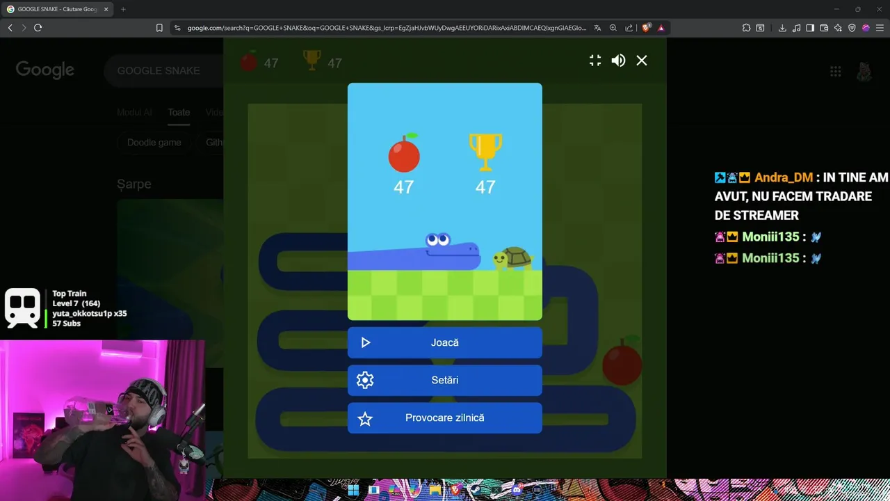890x501 pixels.
Task: Bookmark this page
Action: point(159,28)
